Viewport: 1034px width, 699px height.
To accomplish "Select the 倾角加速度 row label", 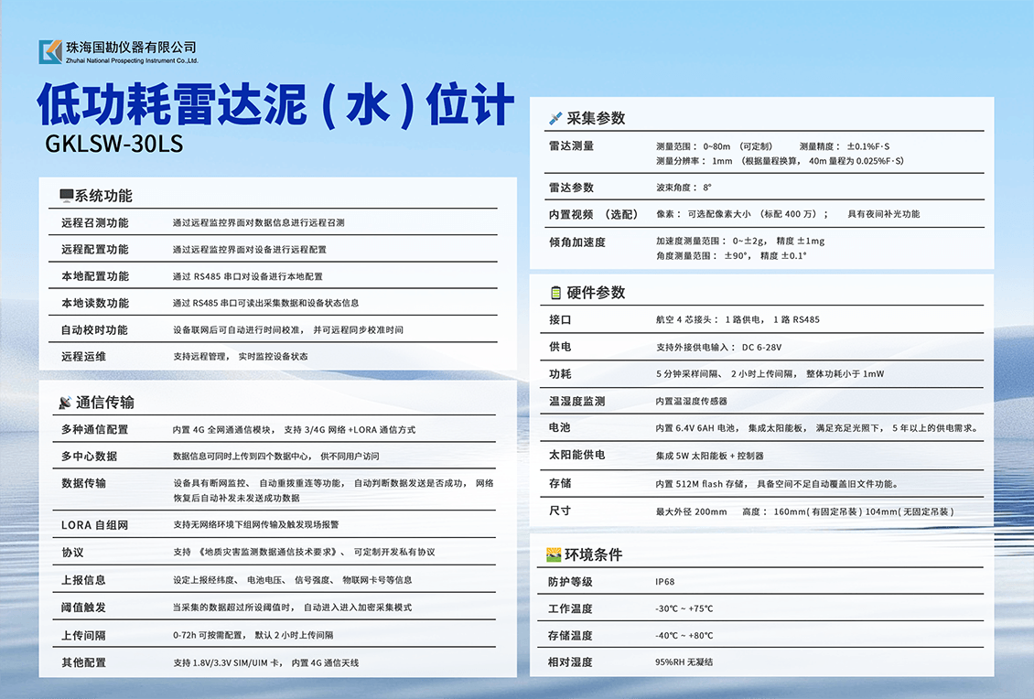I will pyautogui.click(x=577, y=242).
